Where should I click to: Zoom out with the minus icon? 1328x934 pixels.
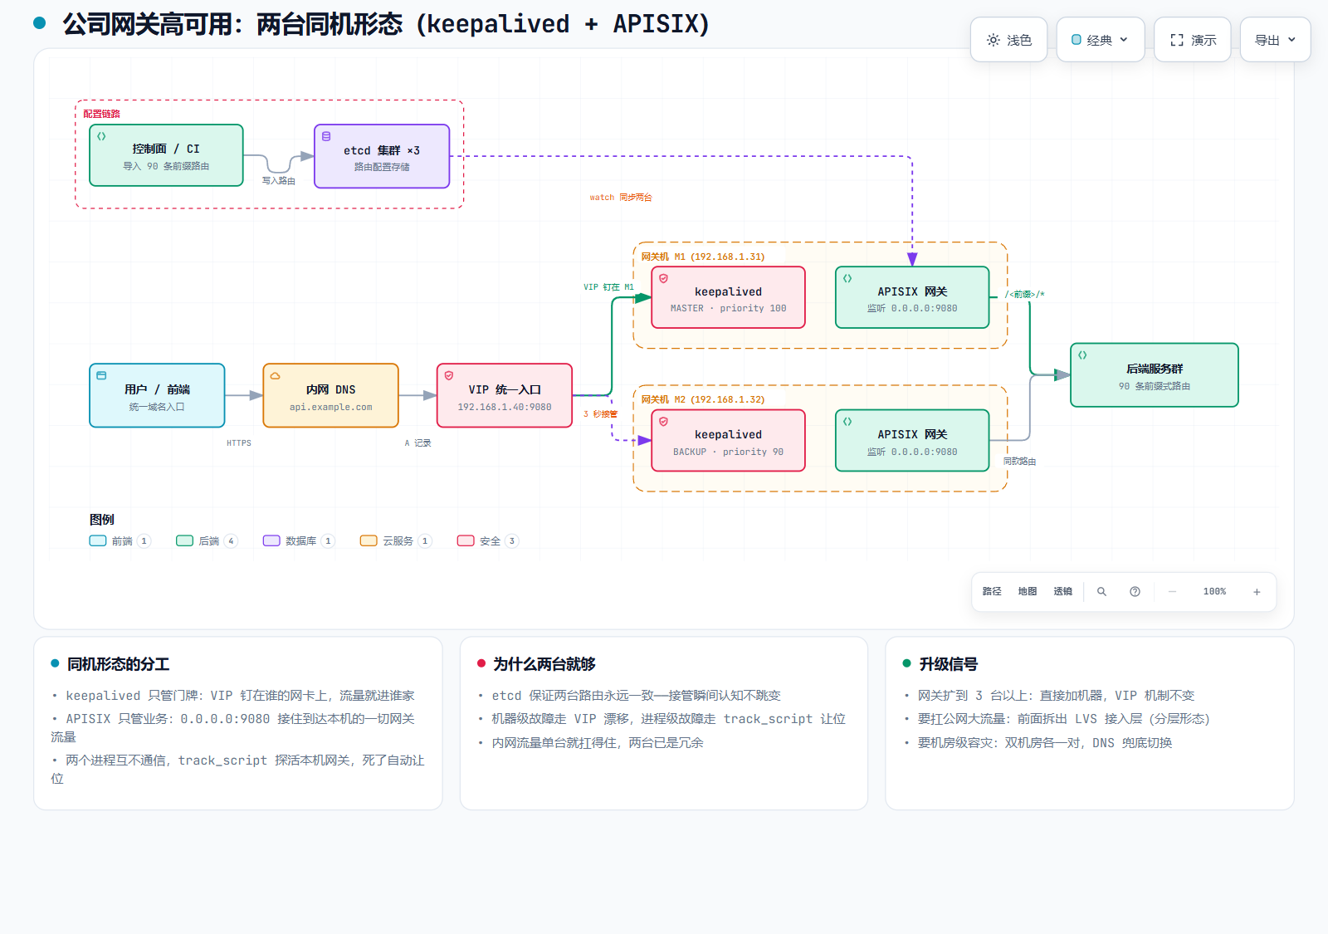(1172, 592)
